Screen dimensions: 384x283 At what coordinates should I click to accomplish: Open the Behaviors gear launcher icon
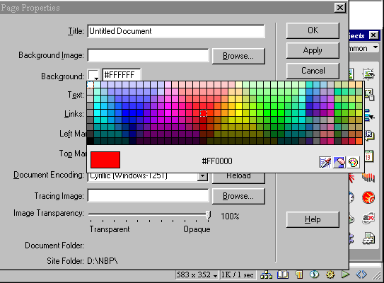pyautogui.click(x=330, y=275)
